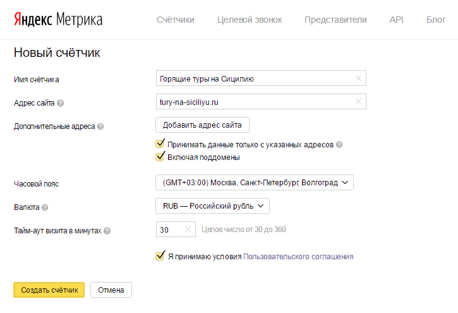This screenshot has height=313, width=458.
Task: Open the Представители navigation item
Action: tap(335, 20)
